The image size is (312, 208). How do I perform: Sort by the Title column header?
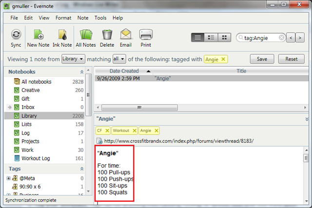(x=241, y=71)
